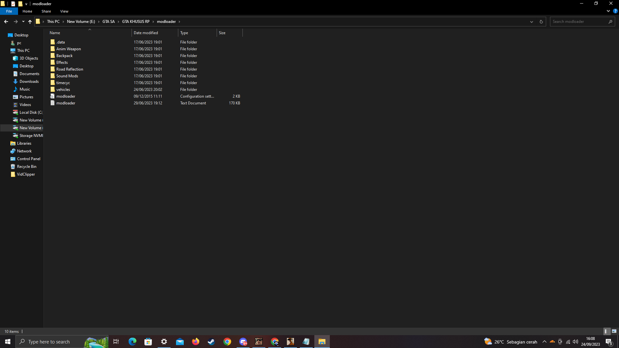Expand the Quick Access Toolbar customize arrow
The image size is (619, 348).
(x=26, y=4)
